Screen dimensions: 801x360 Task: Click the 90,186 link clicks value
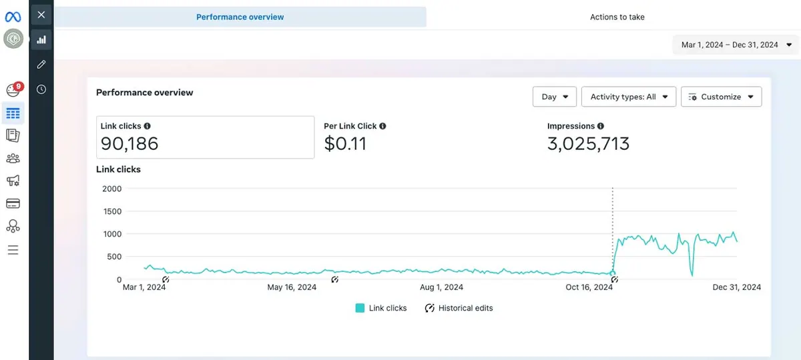click(129, 143)
